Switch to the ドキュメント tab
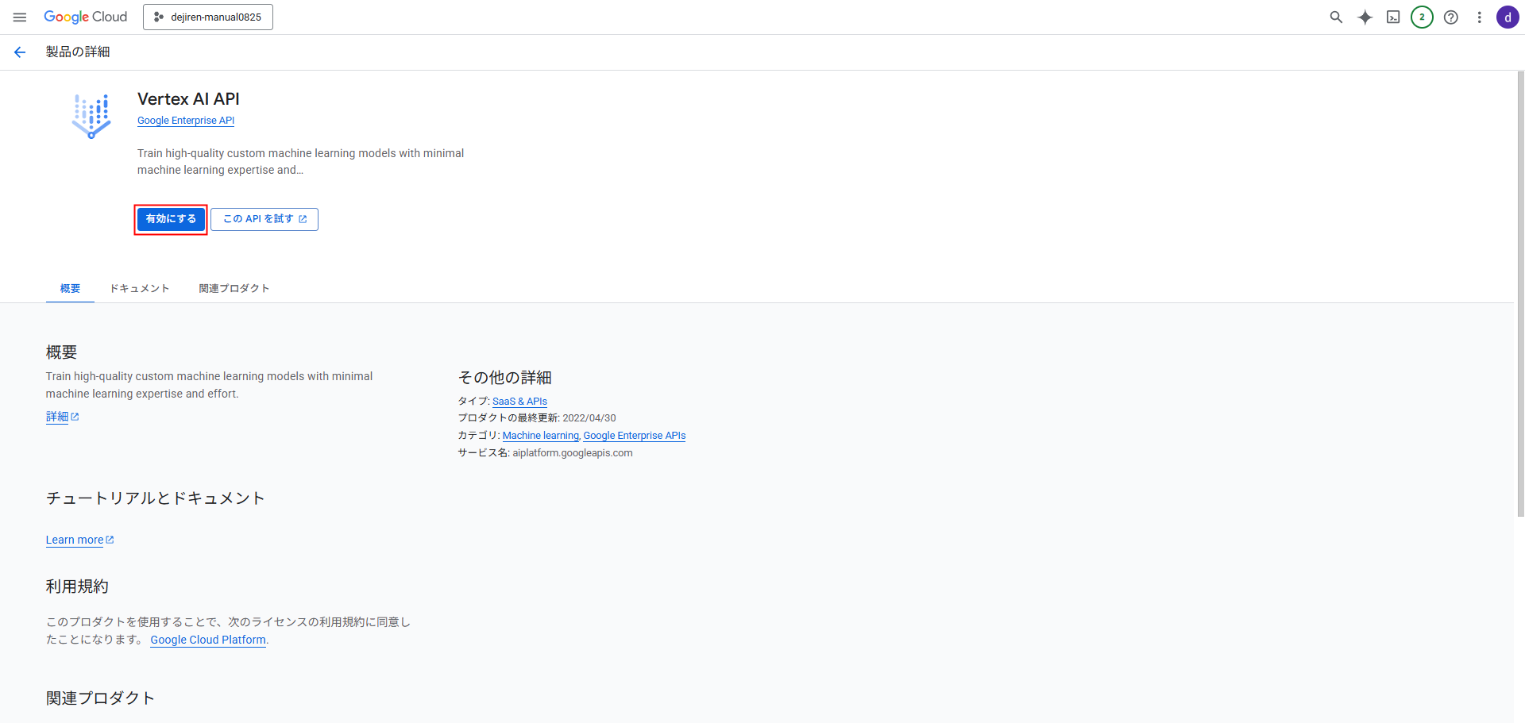Image resolution: width=1525 pixels, height=723 pixels. click(140, 288)
